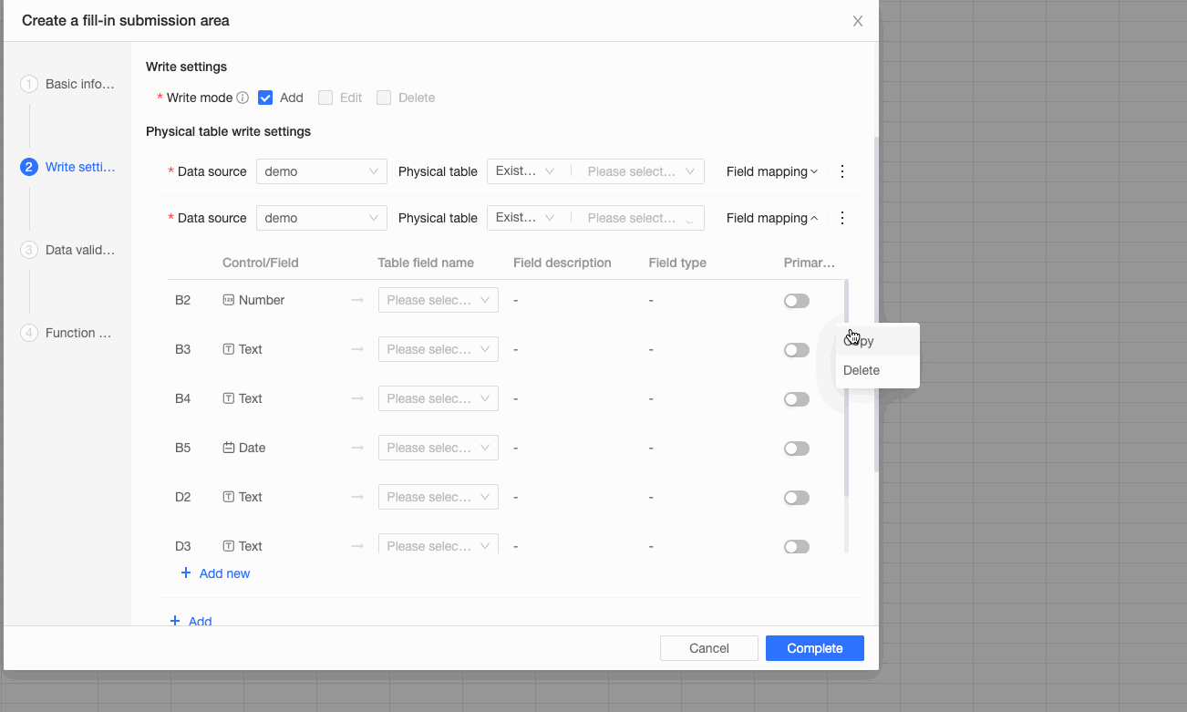Open table field name dropdown for B3
Viewport: 1187px width, 712px height.
coord(439,349)
